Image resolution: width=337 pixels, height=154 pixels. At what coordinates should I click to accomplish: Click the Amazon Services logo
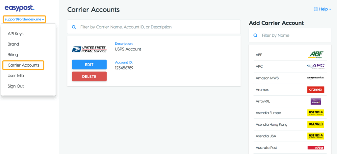[316, 78]
